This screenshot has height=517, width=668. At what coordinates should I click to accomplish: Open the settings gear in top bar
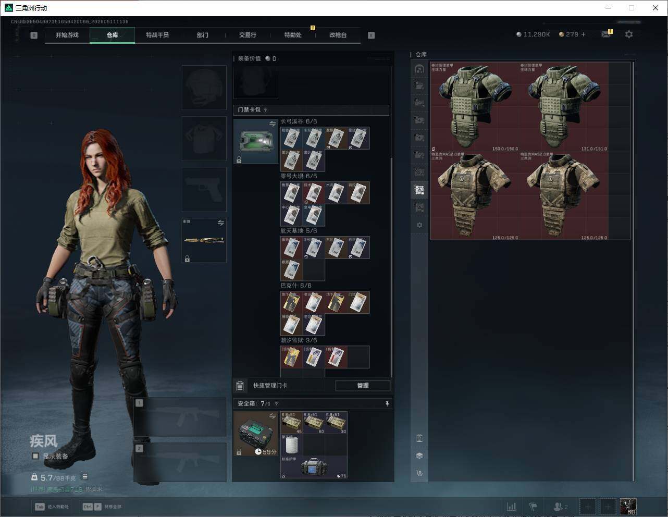(x=629, y=34)
